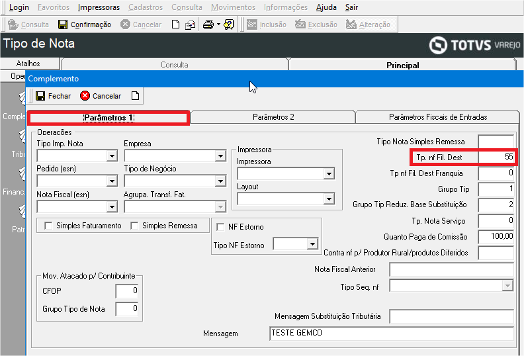Select the Principal tab
The image size is (524, 356).
click(x=403, y=66)
